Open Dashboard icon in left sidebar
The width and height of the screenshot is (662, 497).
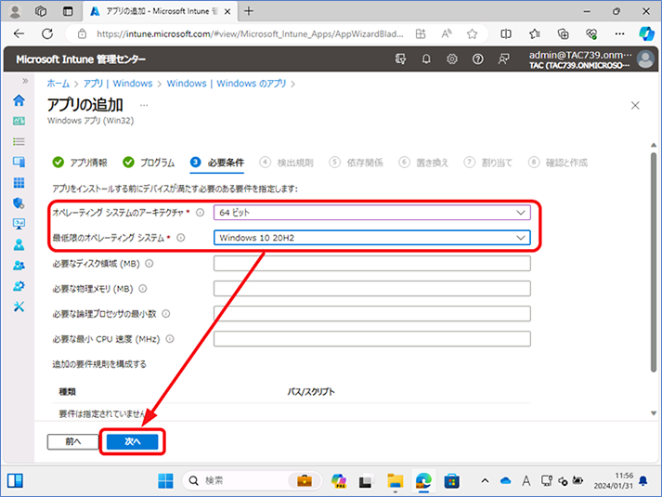coord(19,121)
